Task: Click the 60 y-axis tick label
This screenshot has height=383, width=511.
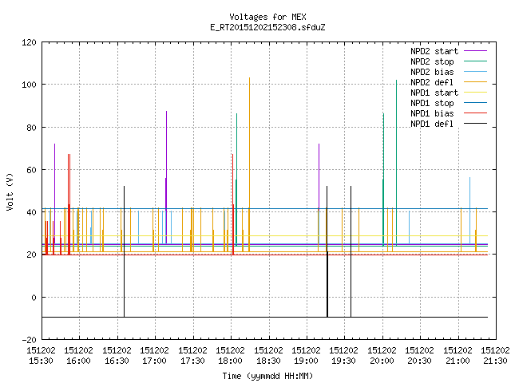Action: click(31, 170)
